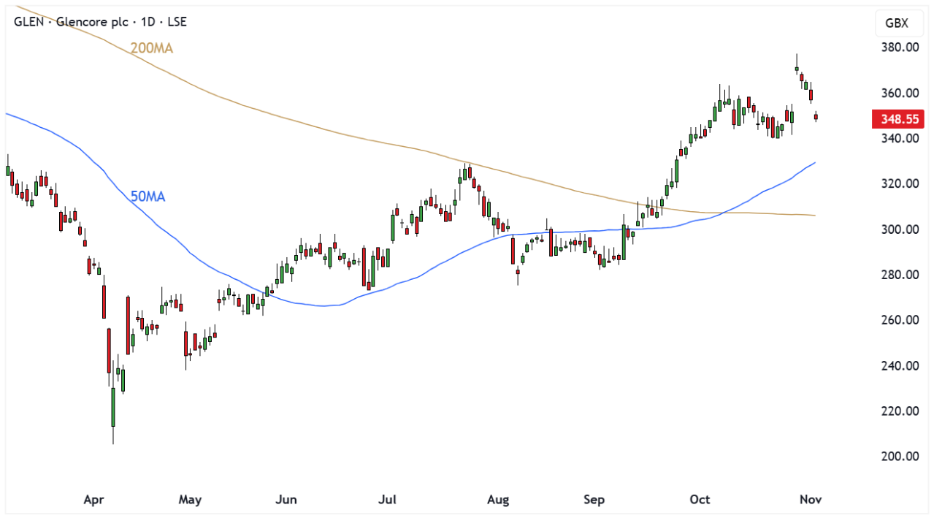Click the Nov date axis label
Viewport: 934px width, 521px height.
point(811,500)
